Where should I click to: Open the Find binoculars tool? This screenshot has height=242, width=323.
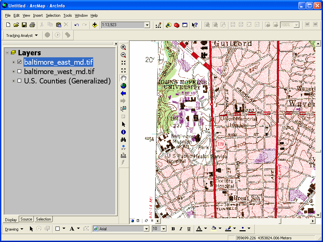coord(123,140)
